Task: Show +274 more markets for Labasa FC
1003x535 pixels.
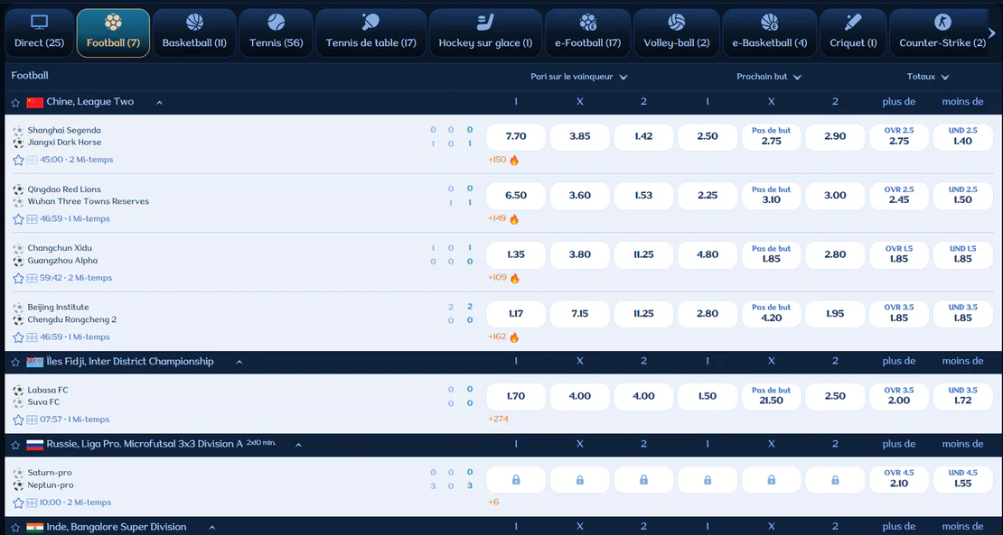Action: [498, 420]
